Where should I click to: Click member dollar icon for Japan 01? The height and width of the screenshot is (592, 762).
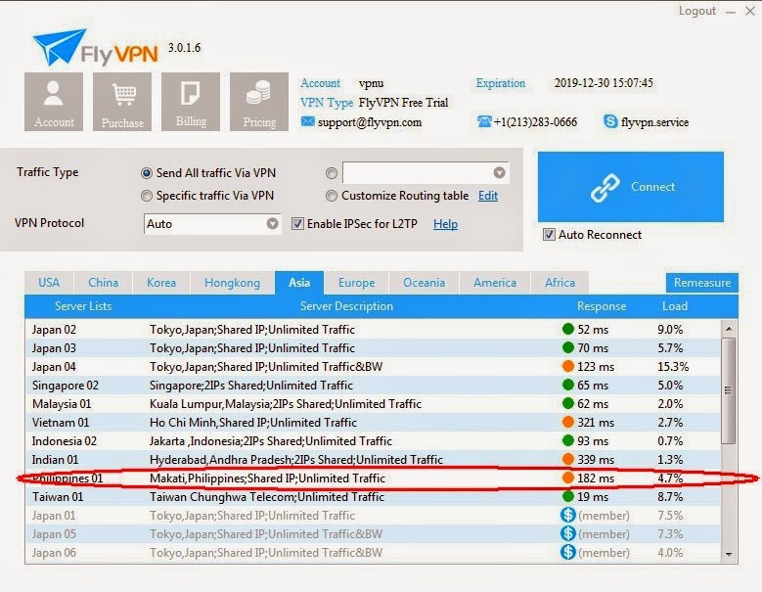[x=568, y=515]
